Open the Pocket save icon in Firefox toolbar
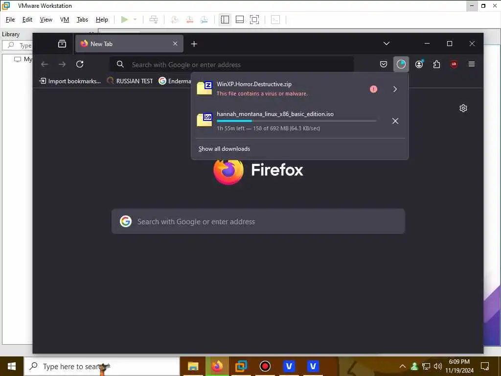This screenshot has width=501, height=376. click(x=384, y=64)
